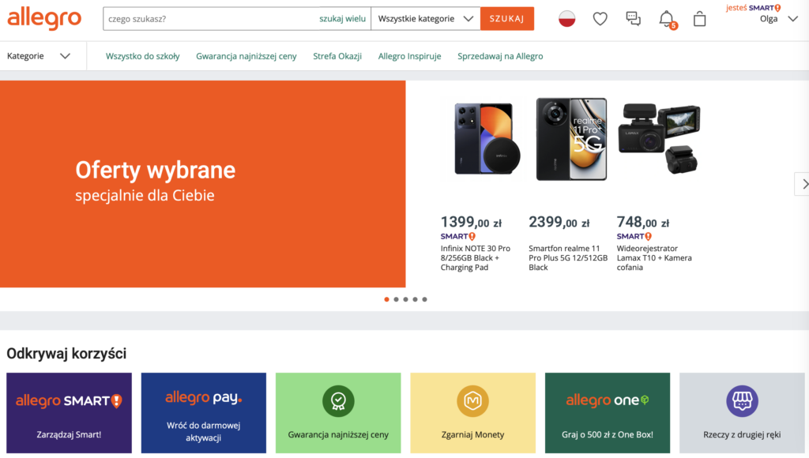Viewport: 809px width, 458px height.
Task: Click the 748,00 zł price
Action: 643,223
